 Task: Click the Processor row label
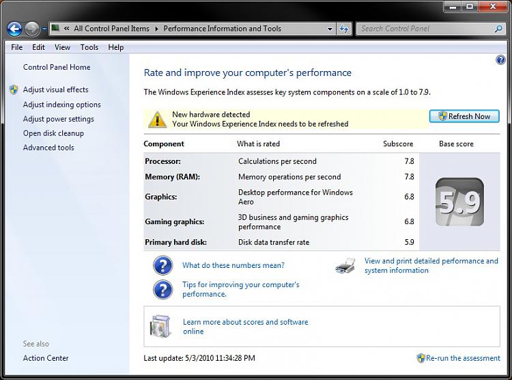(x=162, y=161)
